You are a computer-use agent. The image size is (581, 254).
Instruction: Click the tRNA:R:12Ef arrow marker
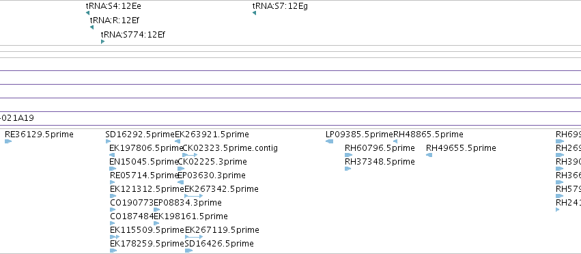pyautogui.click(x=92, y=27)
